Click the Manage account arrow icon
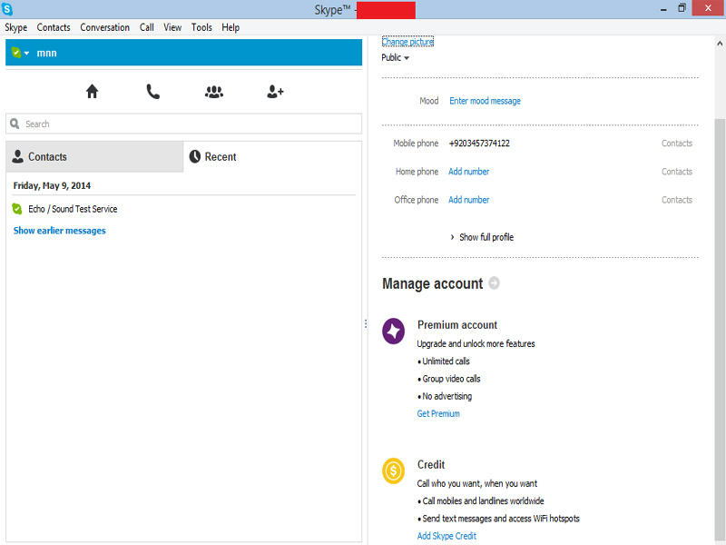The image size is (726, 545). pyautogui.click(x=494, y=282)
